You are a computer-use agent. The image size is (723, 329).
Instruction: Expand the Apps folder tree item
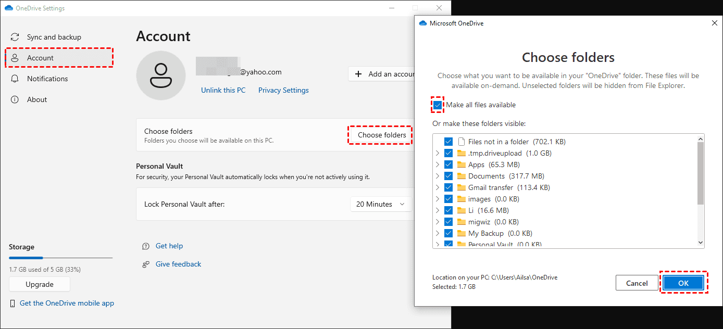(x=438, y=164)
